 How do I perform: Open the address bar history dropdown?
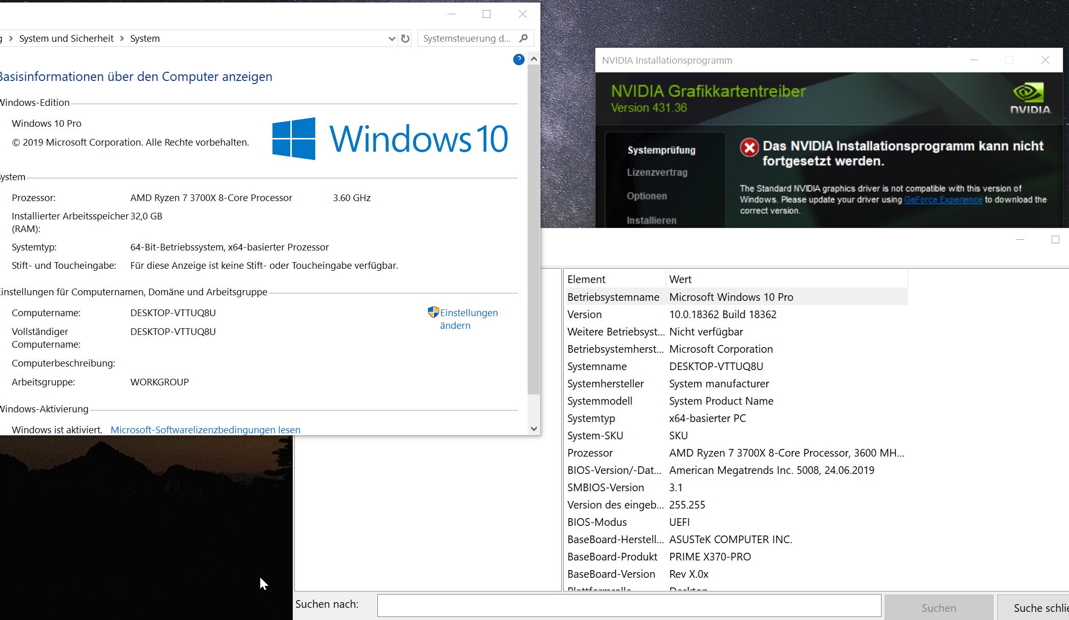point(391,39)
